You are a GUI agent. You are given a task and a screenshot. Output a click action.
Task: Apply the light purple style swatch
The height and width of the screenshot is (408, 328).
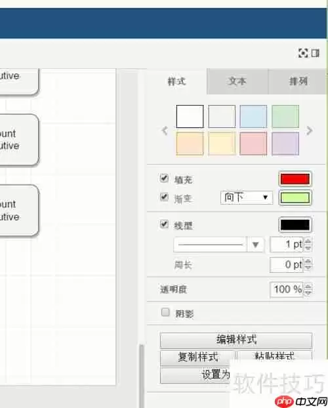(285, 144)
